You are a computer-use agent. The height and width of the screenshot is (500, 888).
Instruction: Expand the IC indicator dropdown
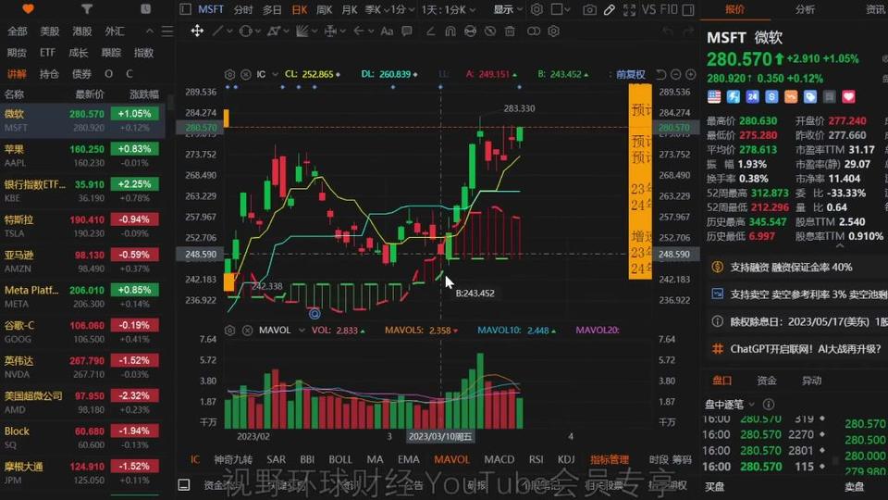coord(276,74)
